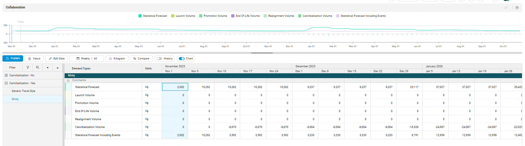Click the Nov 10 column header
This screenshot has width=525, height=146.
point(227,71)
